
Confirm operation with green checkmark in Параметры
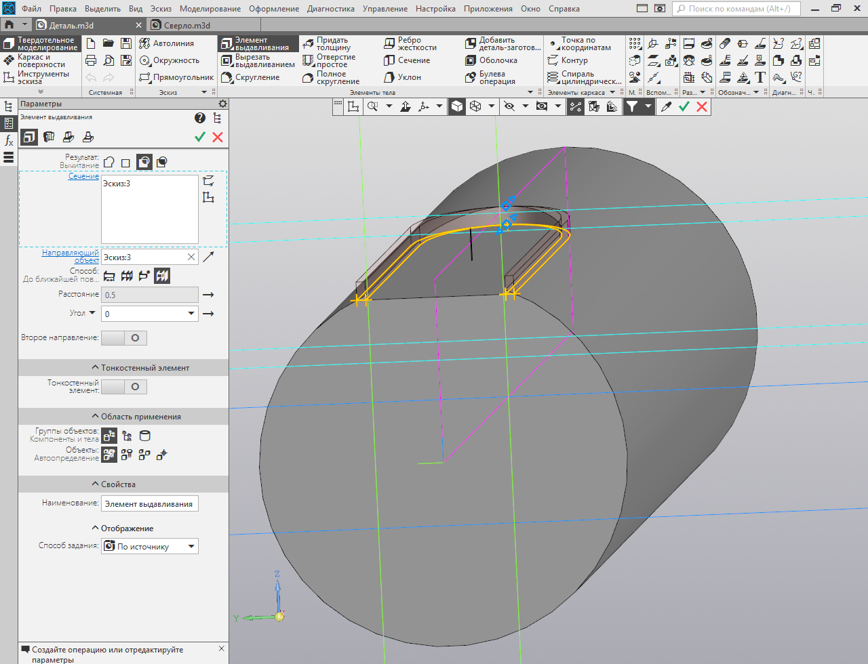coord(200,137)
